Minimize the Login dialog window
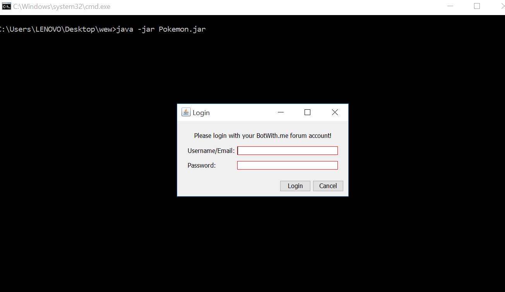The width and height of the screenshot is (505, 292). pyautogui.click(x=281, y=112)
